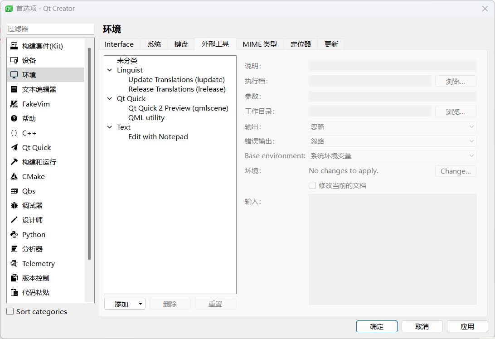Click the 参数 arguments field
This screenshot has height=339, width=495.
coord(393,96)
